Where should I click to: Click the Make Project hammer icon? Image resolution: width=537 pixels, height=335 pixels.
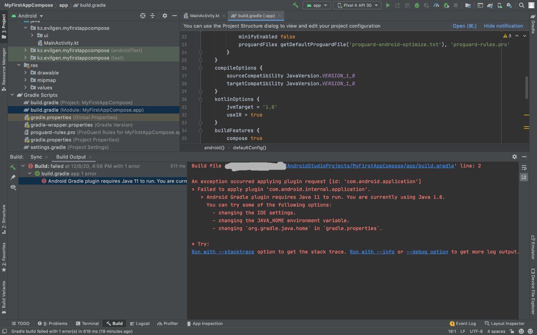pyautogui.click(x=296, y=5)
